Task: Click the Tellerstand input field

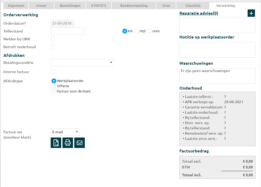Action: [x=67, y=31]
